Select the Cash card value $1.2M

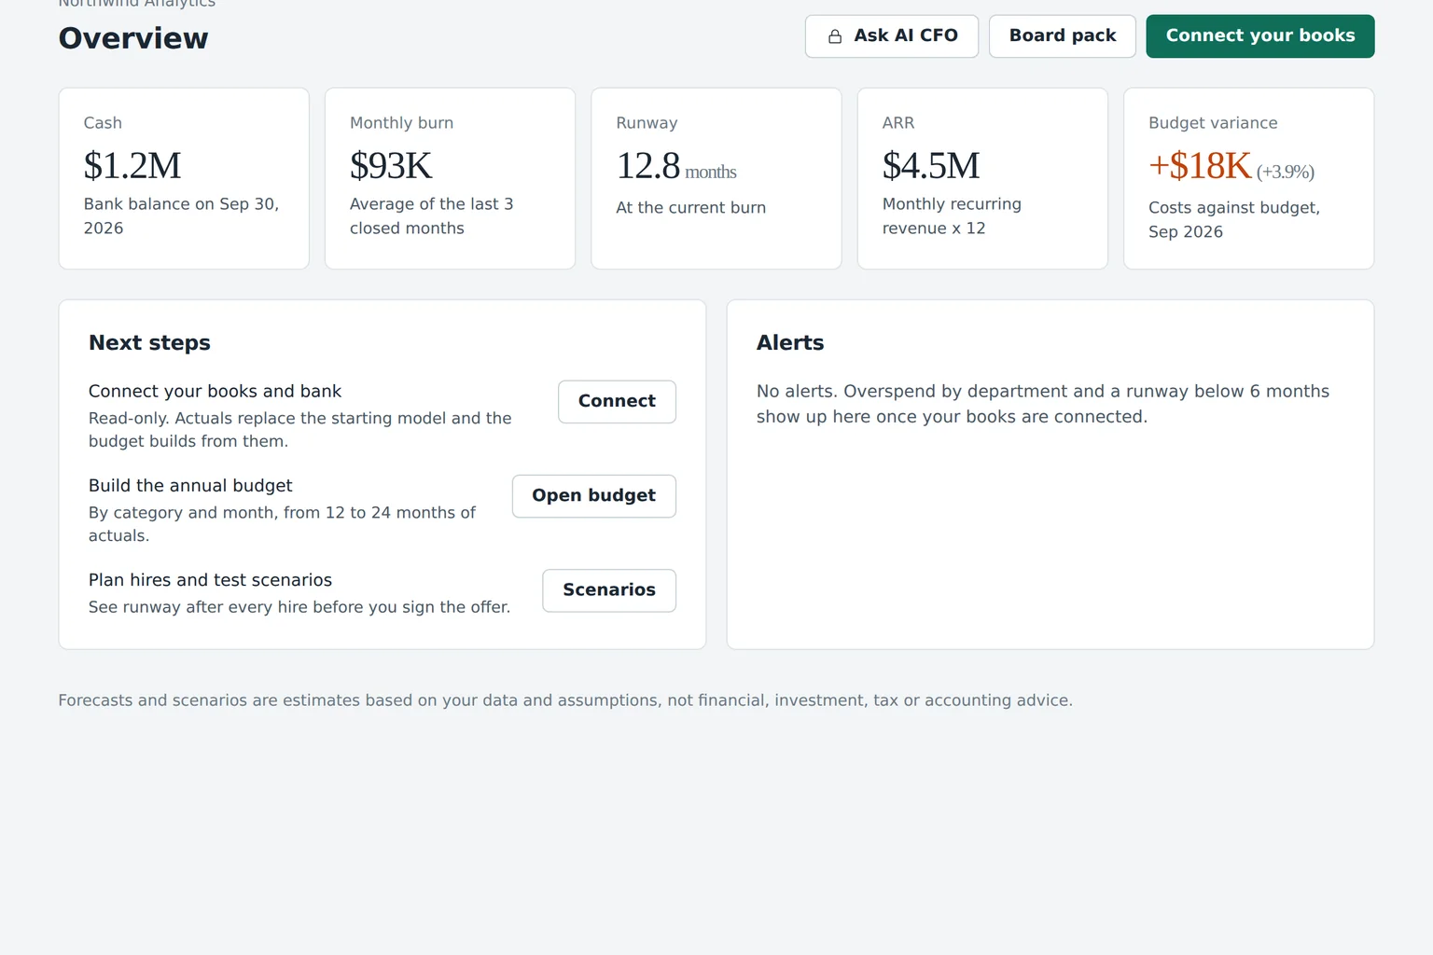[132, 166]
